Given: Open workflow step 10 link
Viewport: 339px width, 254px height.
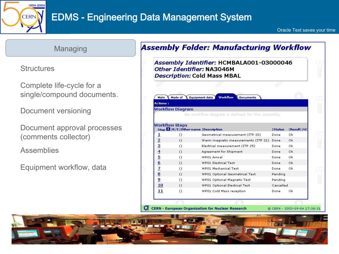Looking at the screenshot, I should [x=160, y=185].
